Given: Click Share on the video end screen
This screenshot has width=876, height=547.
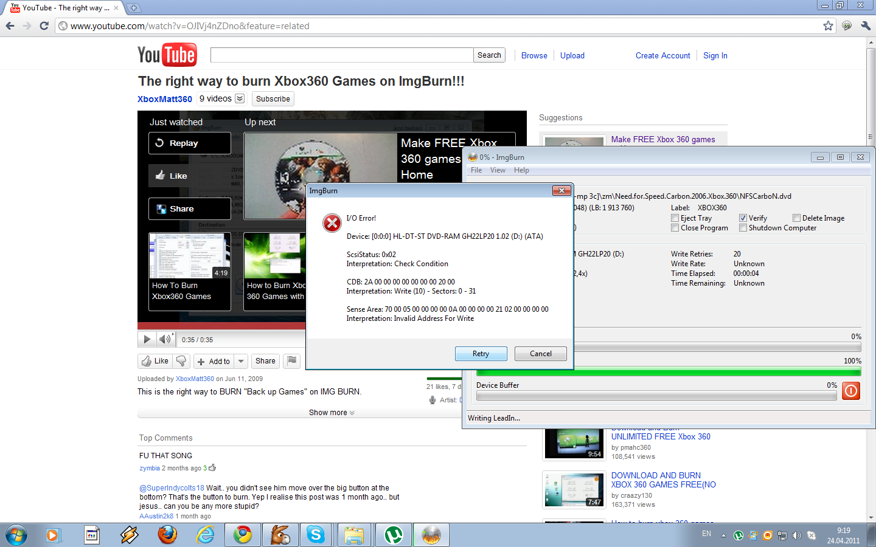Looking at the screenshot, I should tap(190, 208).
